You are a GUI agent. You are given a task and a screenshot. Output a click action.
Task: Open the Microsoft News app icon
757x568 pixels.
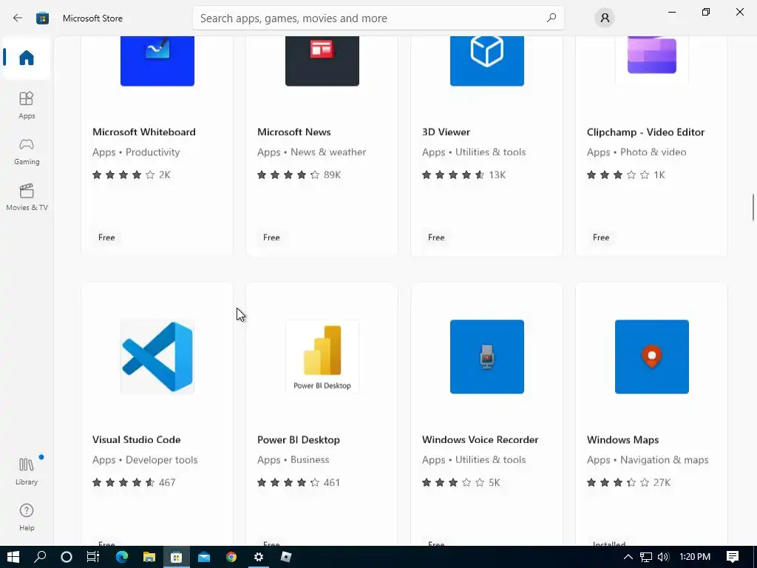[x=322, y=61]
